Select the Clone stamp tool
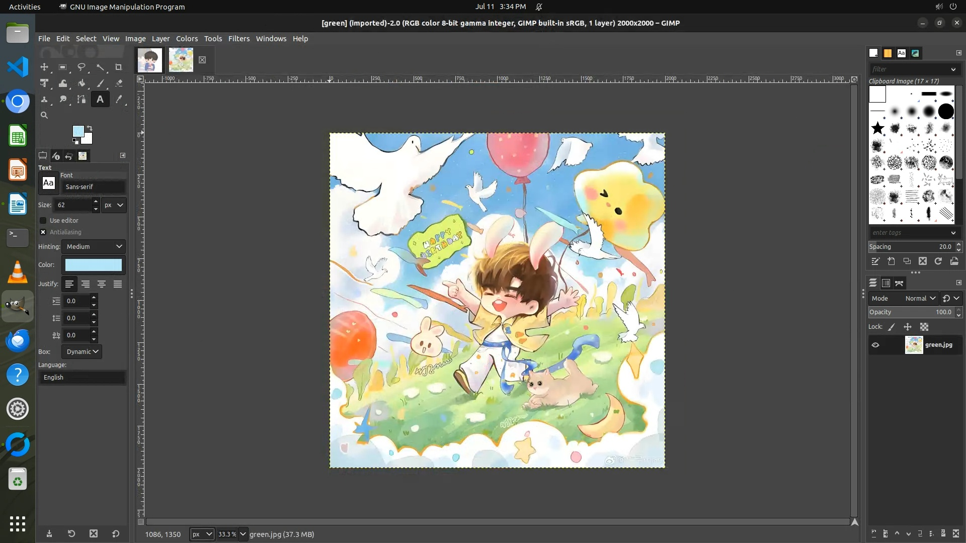This screenshot has height=543, width=966. coord(44,100)
